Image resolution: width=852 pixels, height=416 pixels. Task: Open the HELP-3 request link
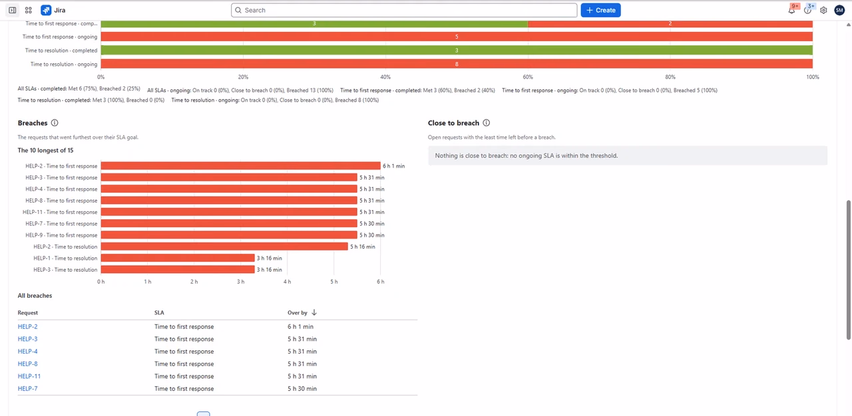coord(28,339)
